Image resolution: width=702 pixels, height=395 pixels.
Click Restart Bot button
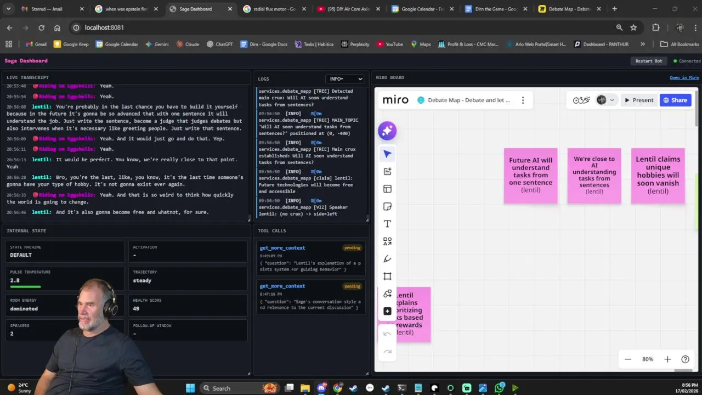pyautogui.click(x=649, y=61)
